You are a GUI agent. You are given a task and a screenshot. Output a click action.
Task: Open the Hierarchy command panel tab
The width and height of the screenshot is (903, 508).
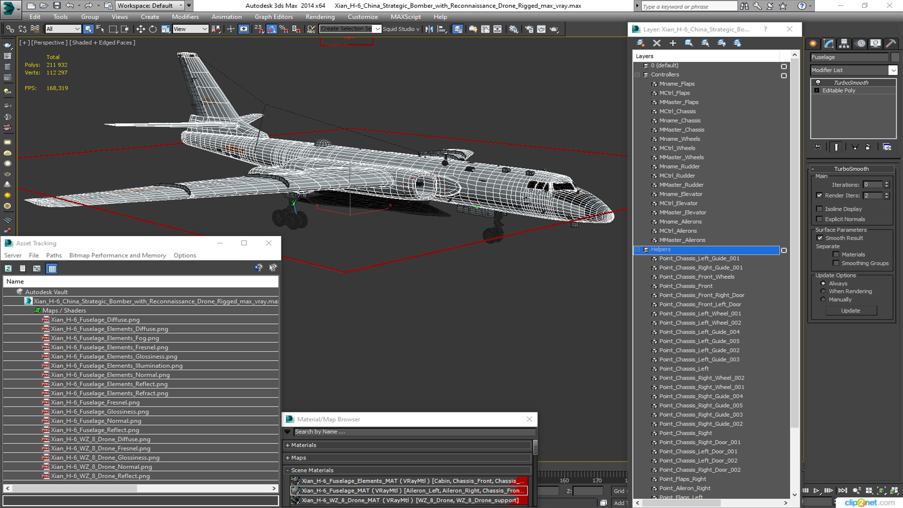[x=844, y=43]
